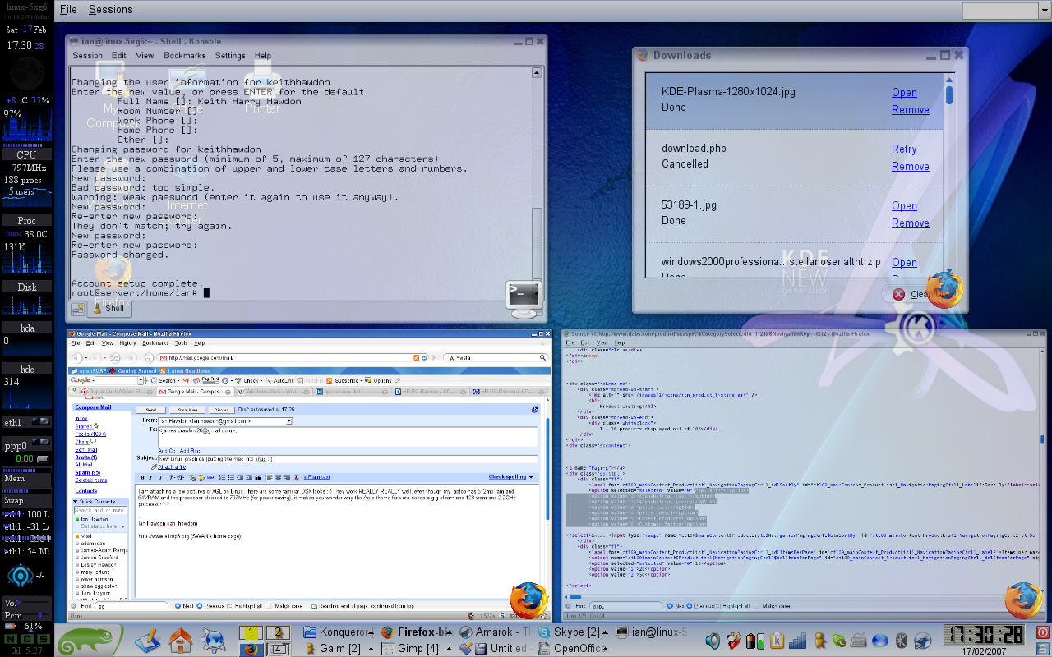Open Konsole's Session menu
The image size is (1052, 657).
[88, 56]
